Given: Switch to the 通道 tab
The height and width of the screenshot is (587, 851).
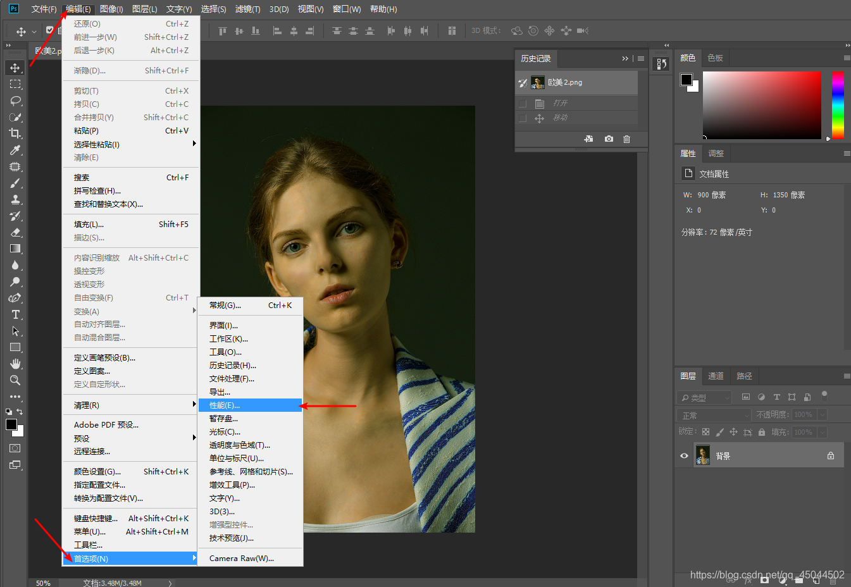Looking at the screenshot, I should point(716,376).
